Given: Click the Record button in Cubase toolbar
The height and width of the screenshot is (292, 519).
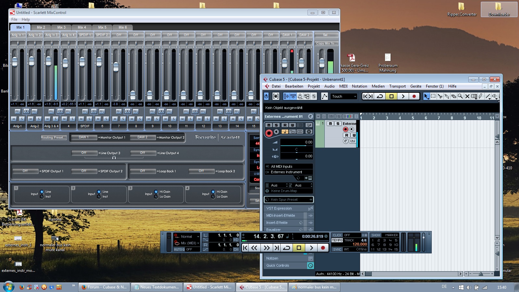Looking at the screenshot, I should (x=414, y=96).
